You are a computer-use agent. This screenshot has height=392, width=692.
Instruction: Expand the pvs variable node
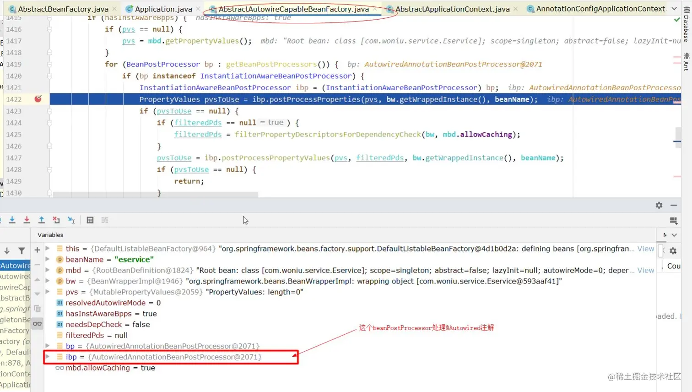click(48, 292)
